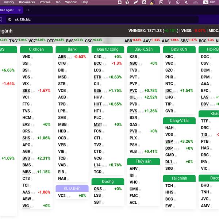
Task: Click the Bank sector header
Action: point(72,49)
